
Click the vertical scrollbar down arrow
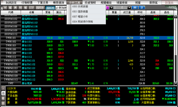[x=176, y=84]
